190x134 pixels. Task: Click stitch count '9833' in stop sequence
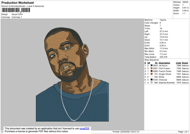click(155, 65)
